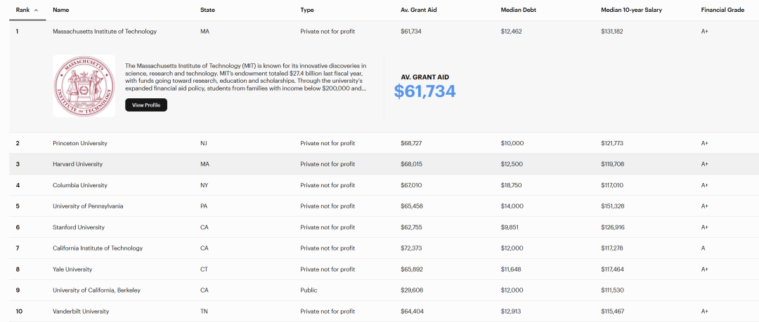Click the MIT description paragraph
The height and width of the screenshot is (322, 759).
tap(246, 77)
